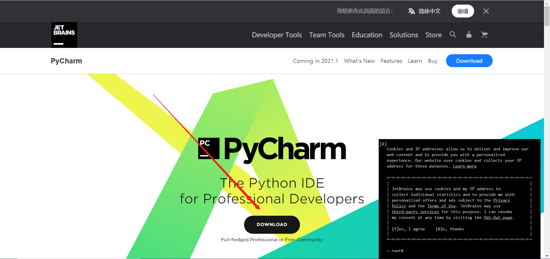The image size is (550, 259).
Task: Open Education menu
Action: (367, 35)
